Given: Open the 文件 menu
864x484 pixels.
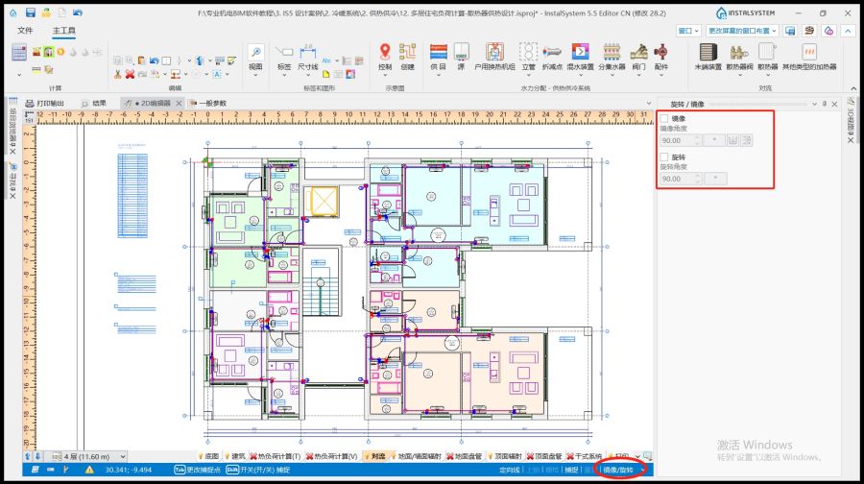Looking at the screenshot, I should [25, 31].
